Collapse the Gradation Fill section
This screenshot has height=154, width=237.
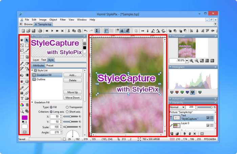(33, 102)
